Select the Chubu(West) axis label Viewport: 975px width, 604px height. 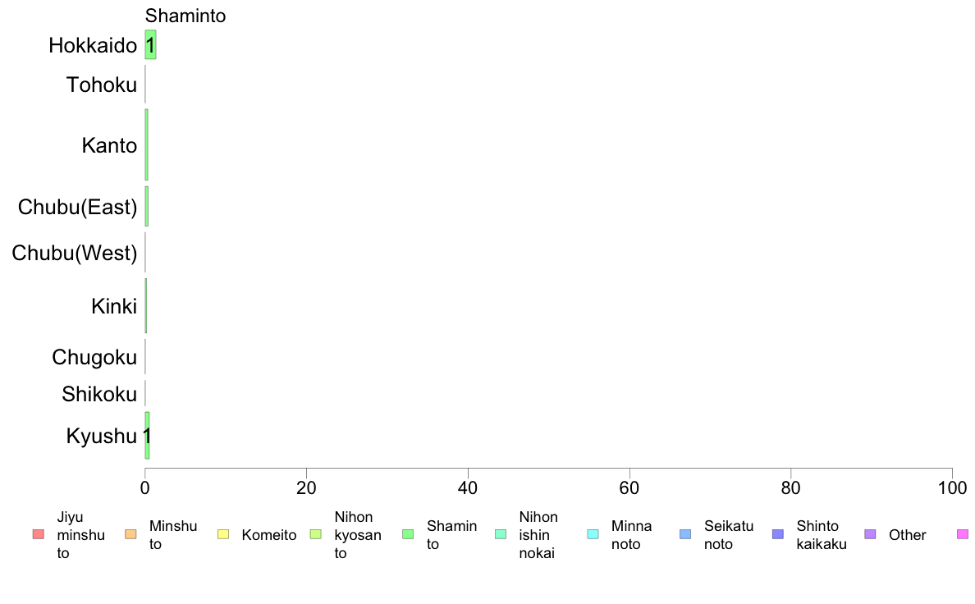(x=75, y=253)
